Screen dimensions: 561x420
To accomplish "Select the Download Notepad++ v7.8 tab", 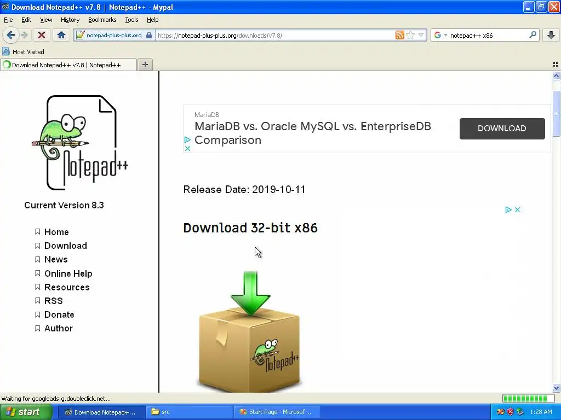I will pyautogui.click(x=68, y=65).
